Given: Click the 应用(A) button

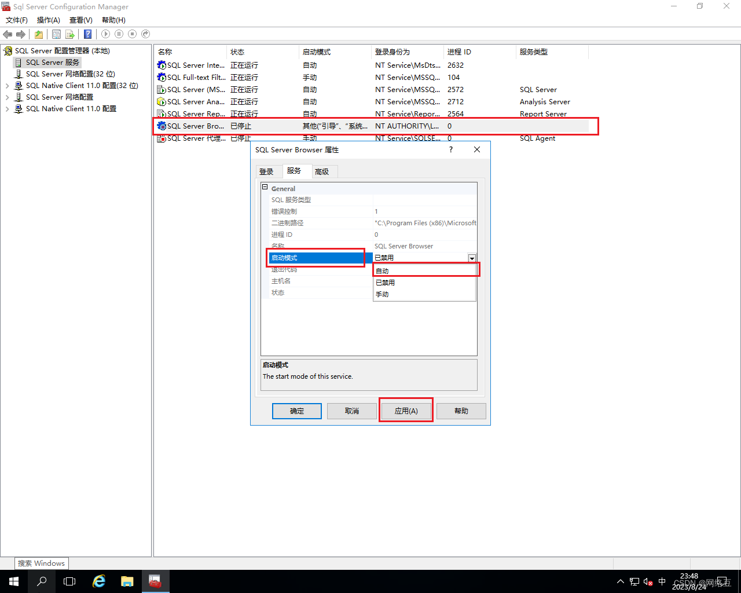Looking at the screenshot, I should point(406,411).
